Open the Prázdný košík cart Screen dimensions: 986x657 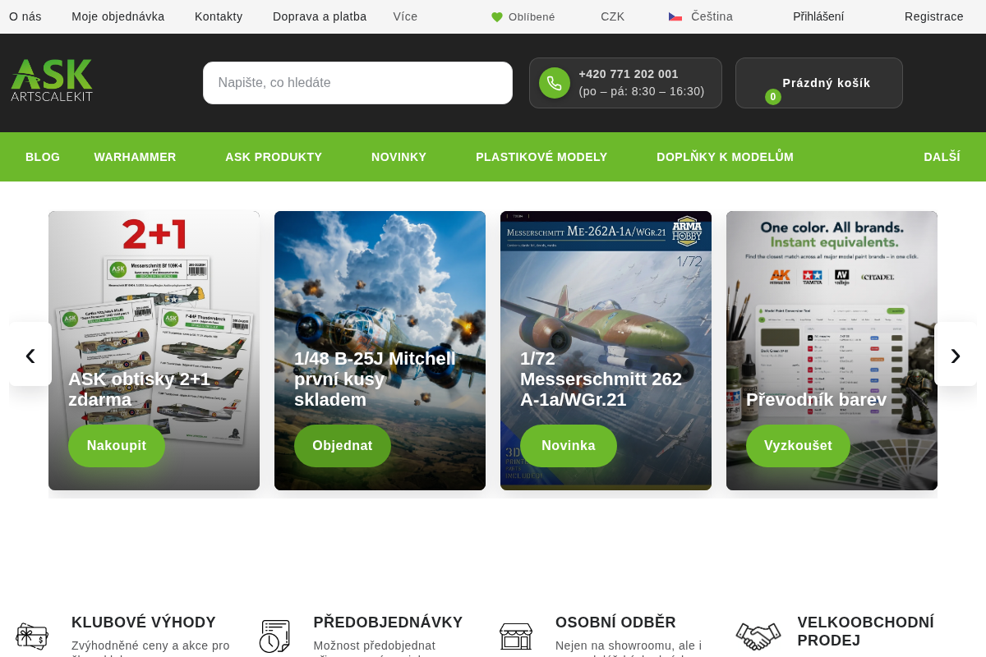819,83
